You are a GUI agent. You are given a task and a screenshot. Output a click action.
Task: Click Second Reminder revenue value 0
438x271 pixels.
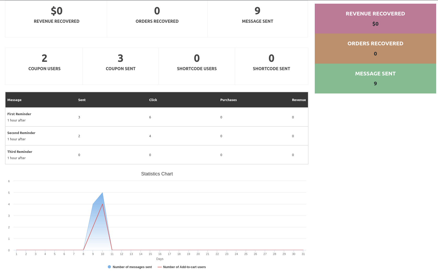coord(293,136)
